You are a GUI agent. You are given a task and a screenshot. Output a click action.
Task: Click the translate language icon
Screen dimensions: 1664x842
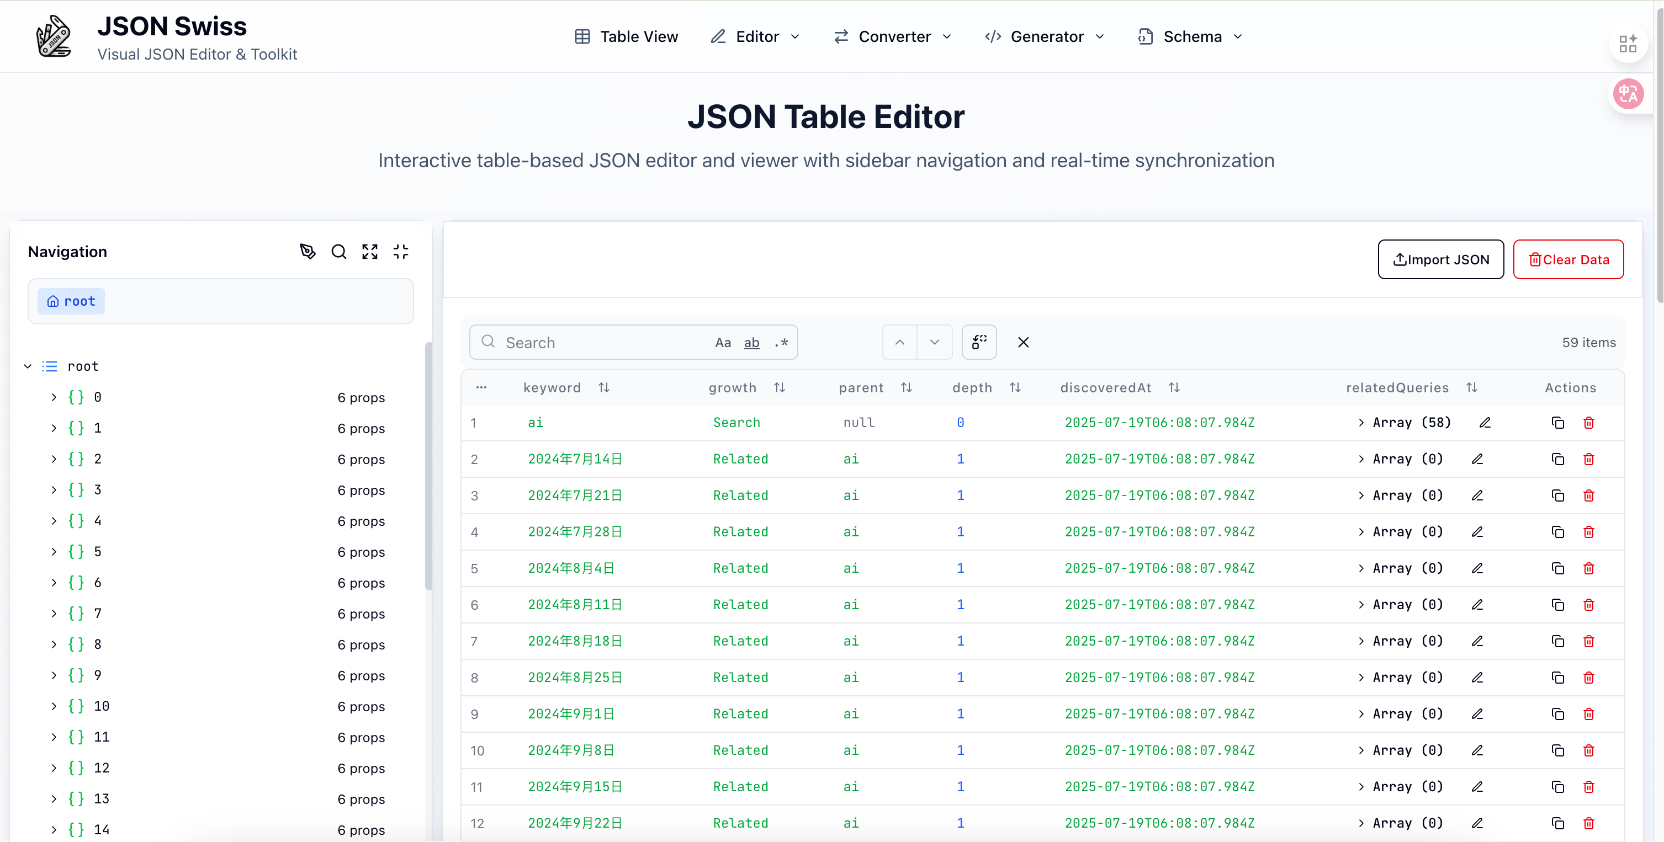1628,95
